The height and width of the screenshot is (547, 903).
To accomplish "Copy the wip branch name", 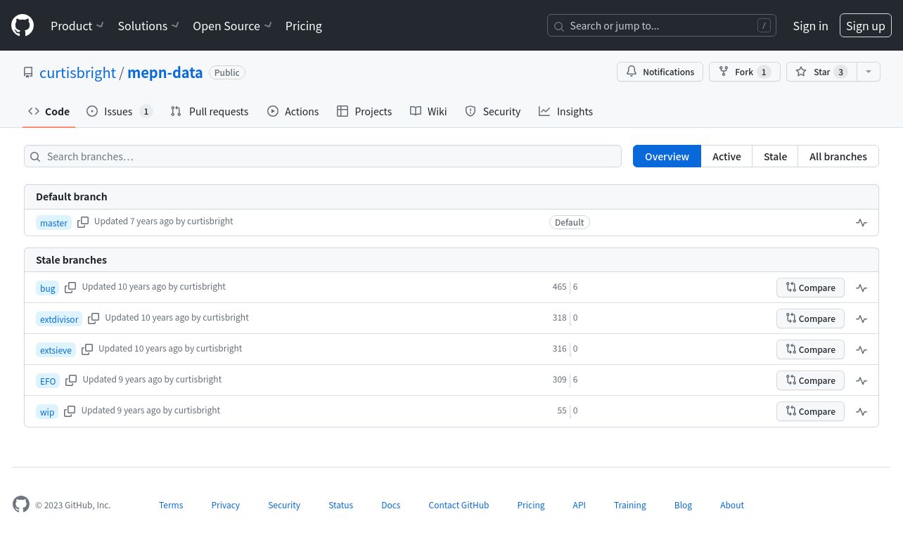I will pos(70,411).
